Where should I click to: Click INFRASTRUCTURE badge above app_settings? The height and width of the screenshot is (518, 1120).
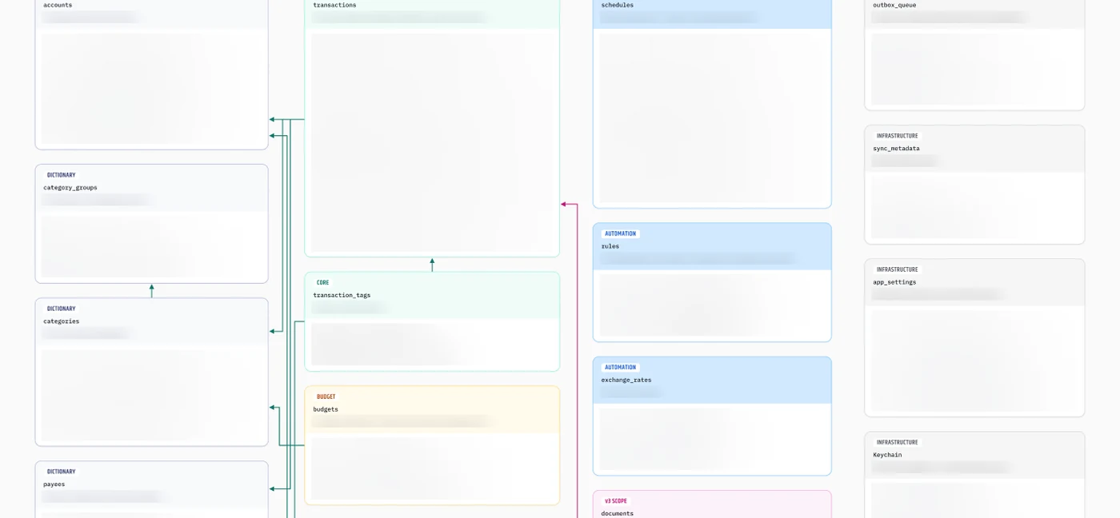coord(897,269)
